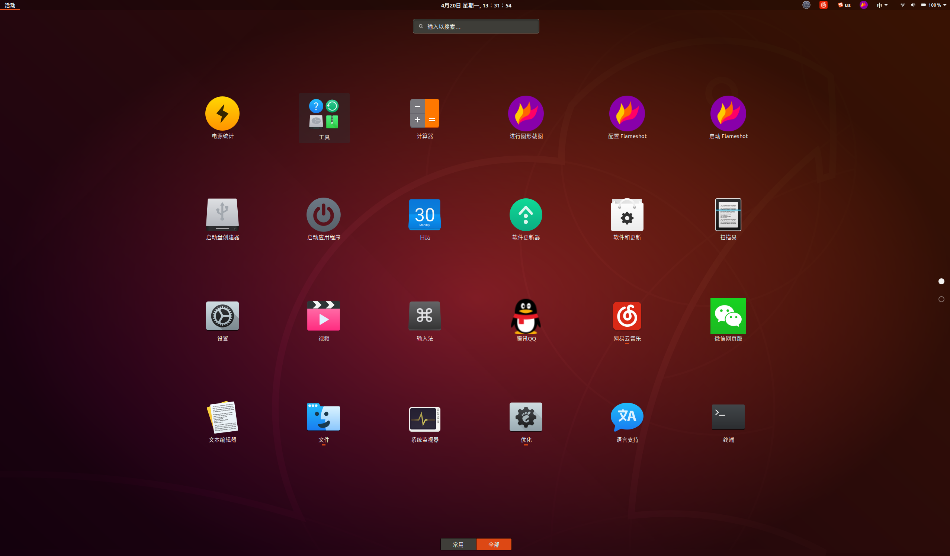Open the 日历 calendar app
Image resolution: width=950 pixels, height=556 pixels.
click(424, 215)
